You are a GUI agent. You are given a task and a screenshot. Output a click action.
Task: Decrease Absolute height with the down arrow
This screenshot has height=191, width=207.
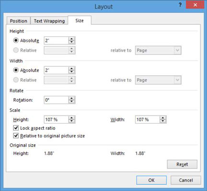click(71, 42)
